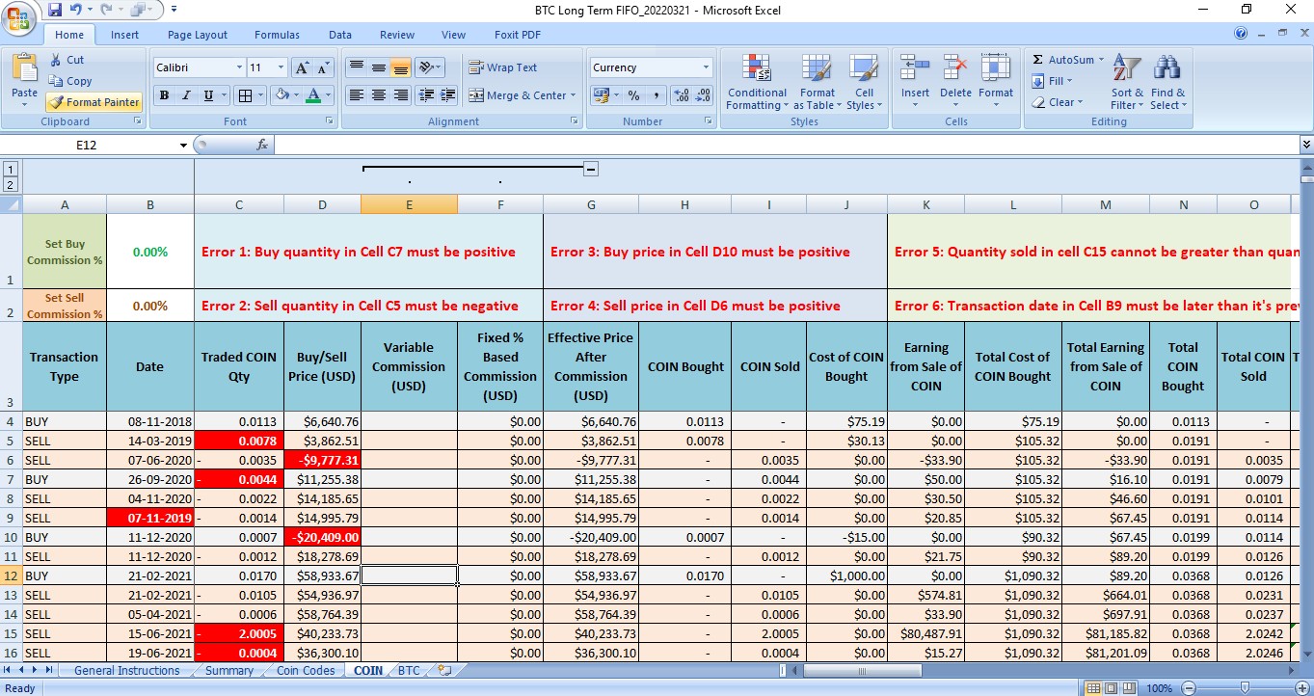Increase the cell indent

(447, 95)
